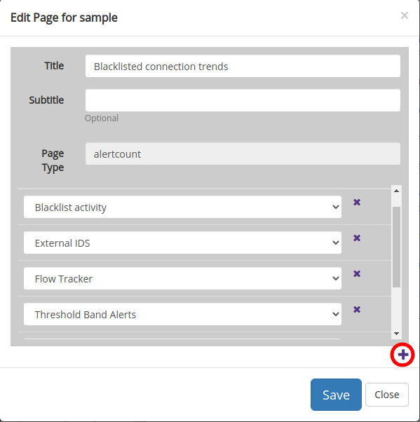The width and height of the screenshot is (420, 422).
Task: Open the Blacklist activity dropdown
Action: [182, 207]
